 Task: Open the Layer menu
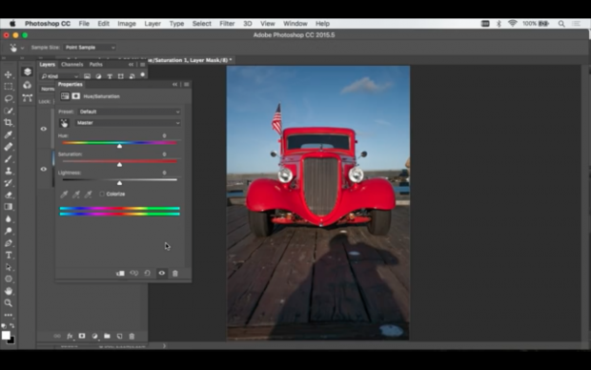tap(153, 24)
